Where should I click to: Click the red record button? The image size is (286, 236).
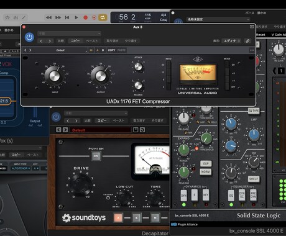point(85,17)
